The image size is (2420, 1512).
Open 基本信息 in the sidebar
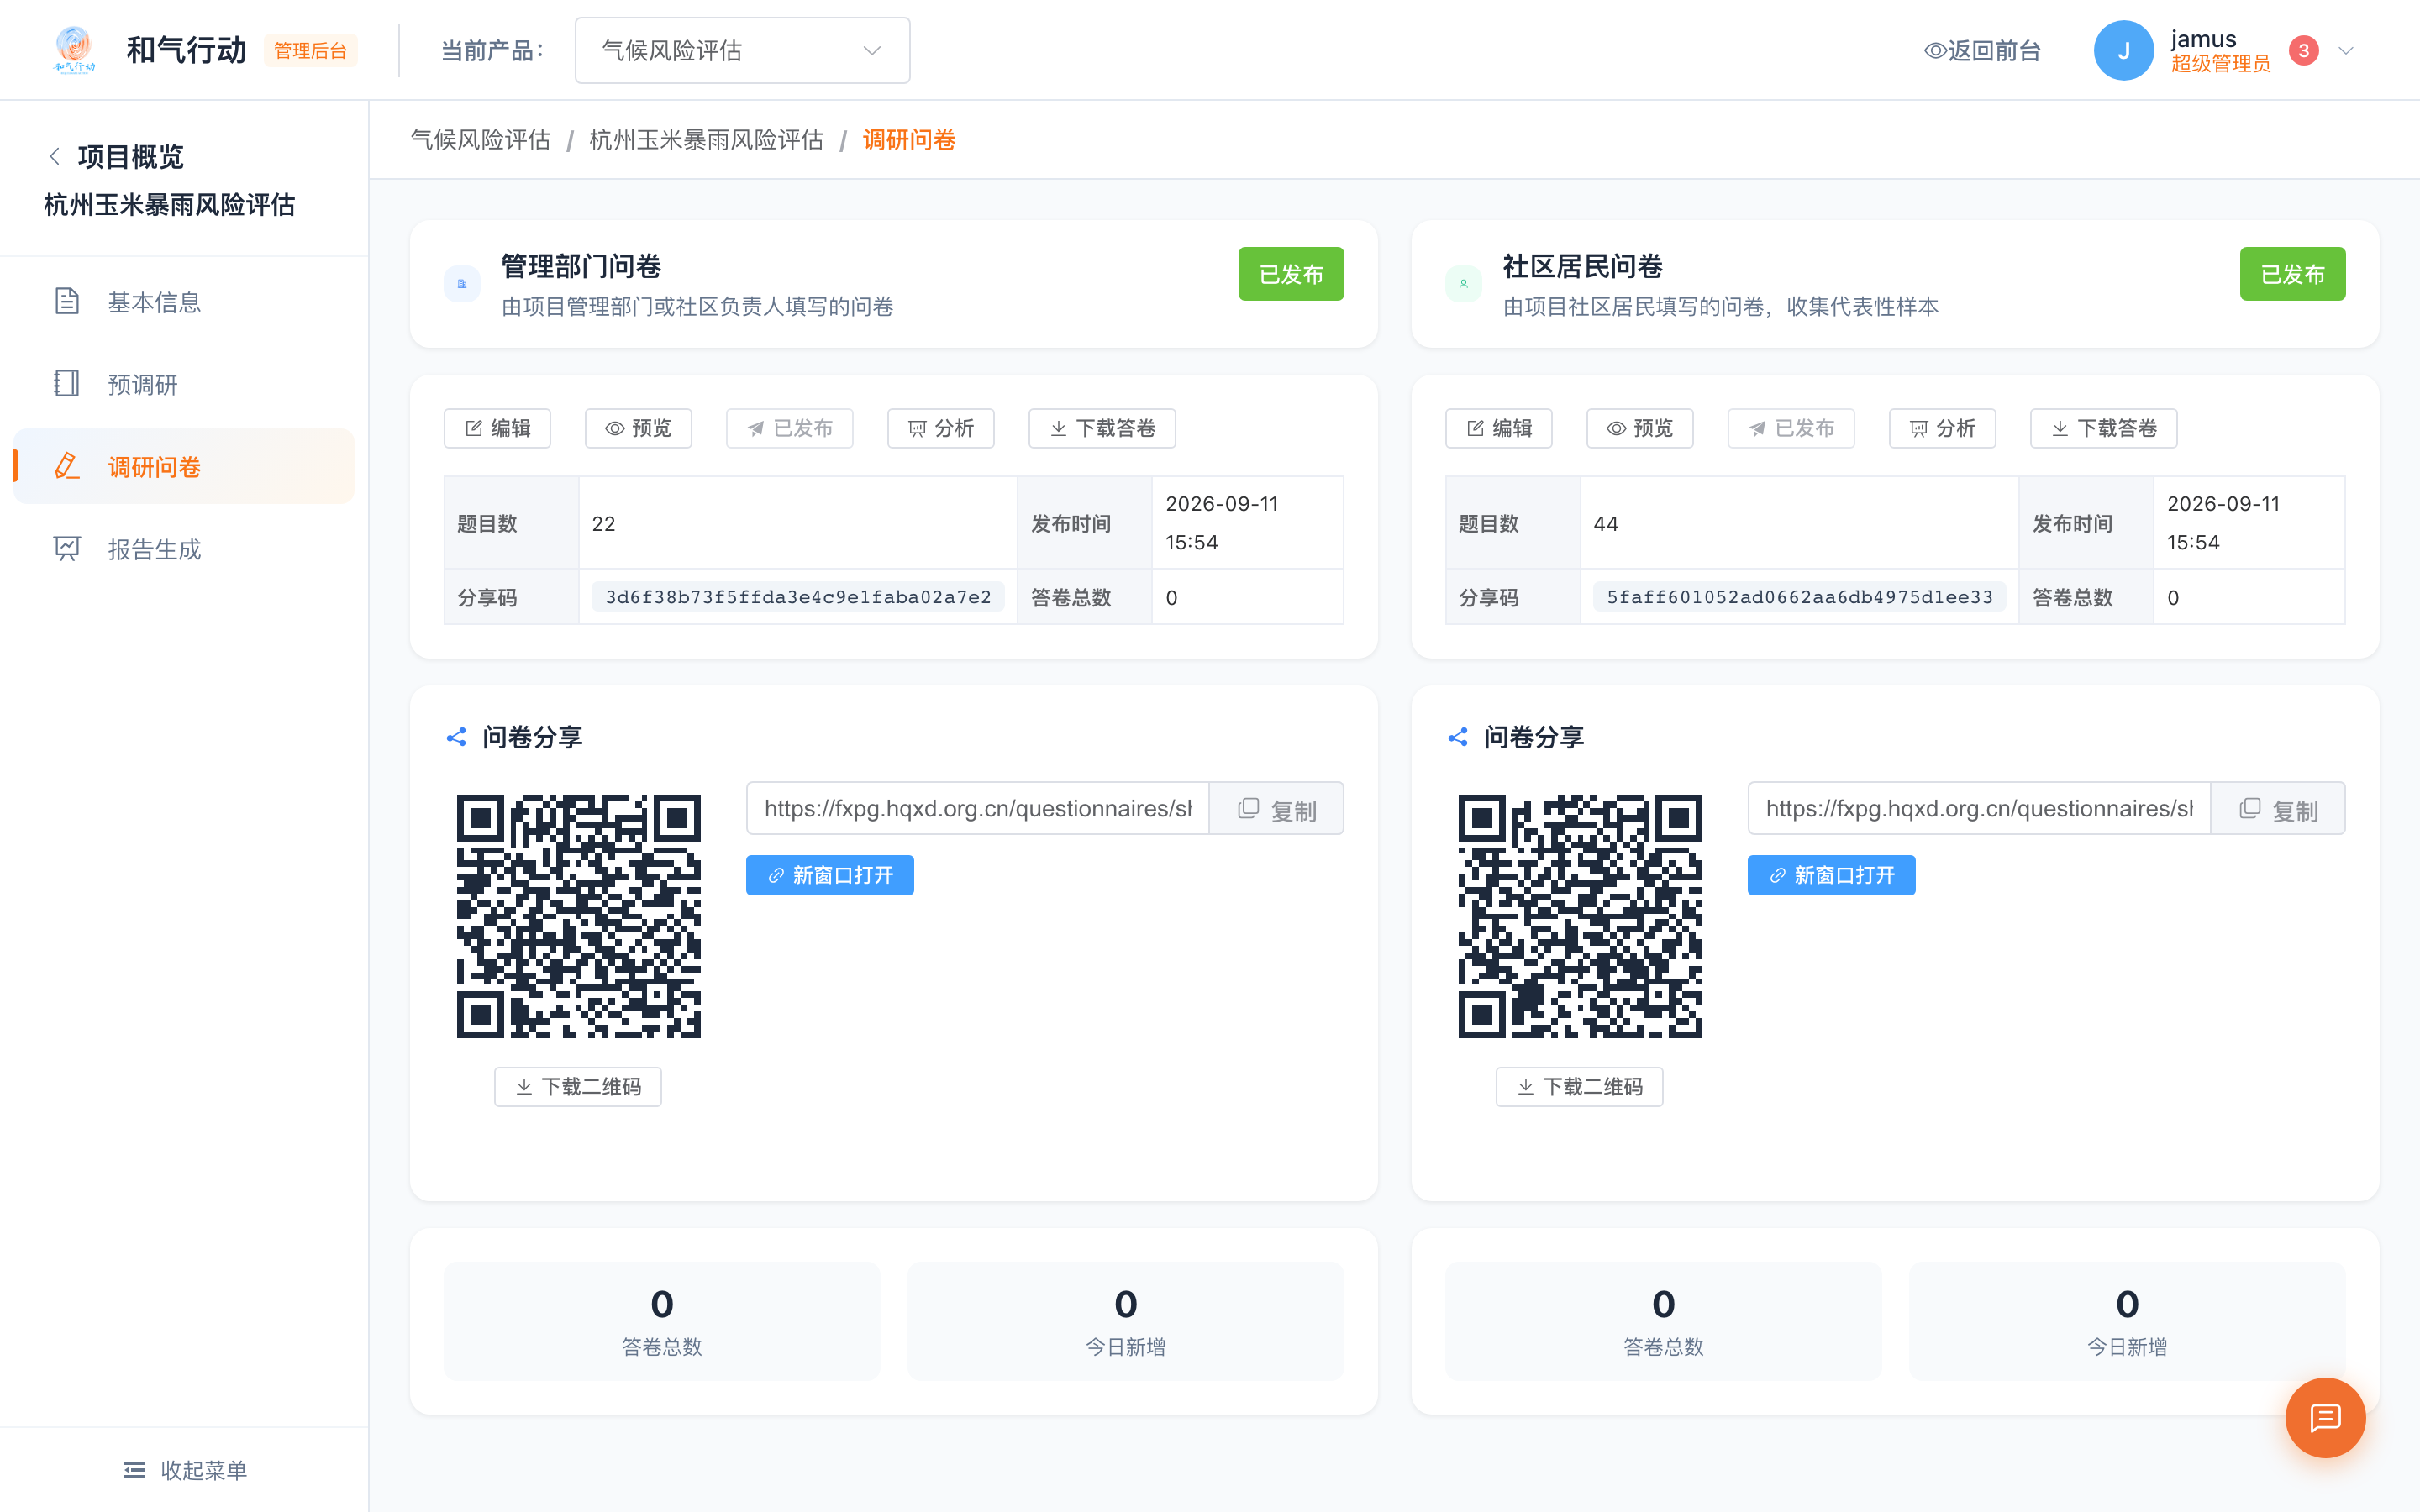(184, 301)
